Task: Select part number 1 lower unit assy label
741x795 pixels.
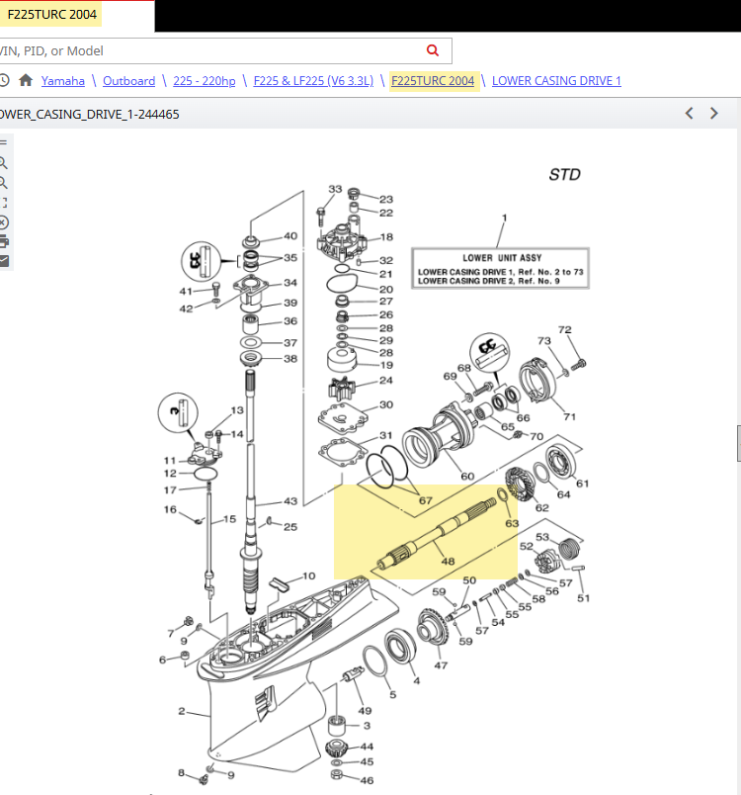Action: pyautogui.click(x=504, y=218)
